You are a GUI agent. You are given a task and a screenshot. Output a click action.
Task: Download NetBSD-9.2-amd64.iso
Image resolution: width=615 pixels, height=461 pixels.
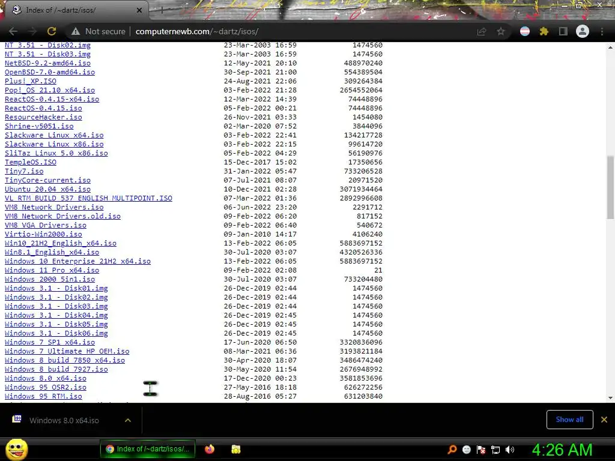(47, 63)
